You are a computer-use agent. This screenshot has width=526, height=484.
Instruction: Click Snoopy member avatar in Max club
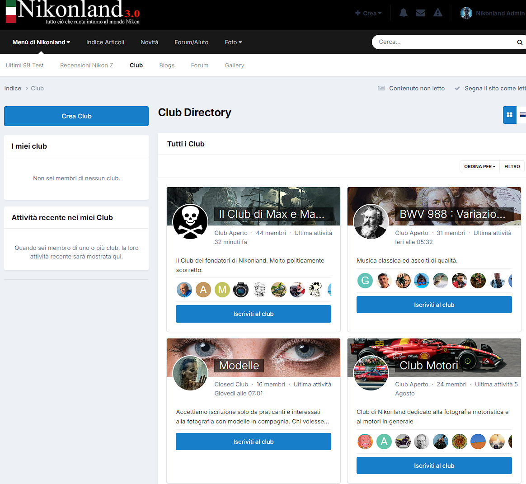click(x=316, y=290)
